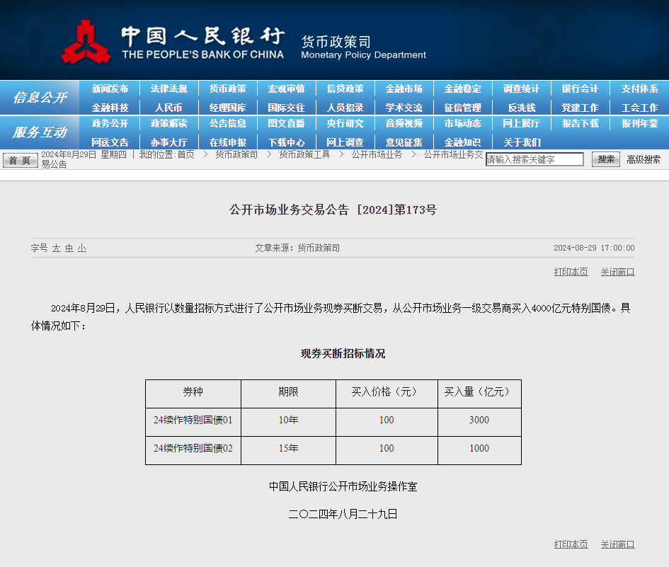Select 金融市场 from the top navigation

(x=404, y=89)
